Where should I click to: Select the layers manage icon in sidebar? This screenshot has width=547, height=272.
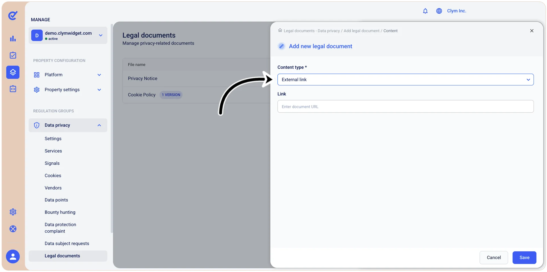[x=13, y=72]
